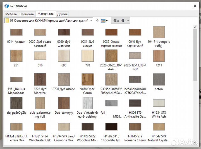Click the Dub-temnyiy texture thumbnail
This screenshot has height=149, width=201.
click(64, 103)
